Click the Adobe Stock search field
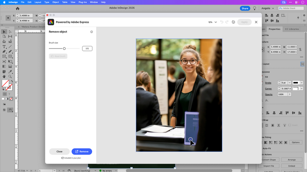The image size is (307, 172). click(x=291, y=8)
